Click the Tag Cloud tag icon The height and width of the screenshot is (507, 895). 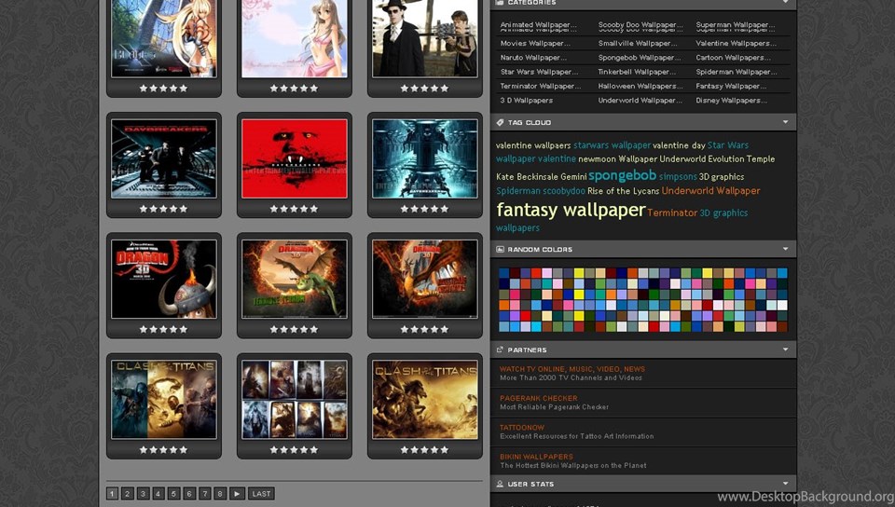[500, 122]
